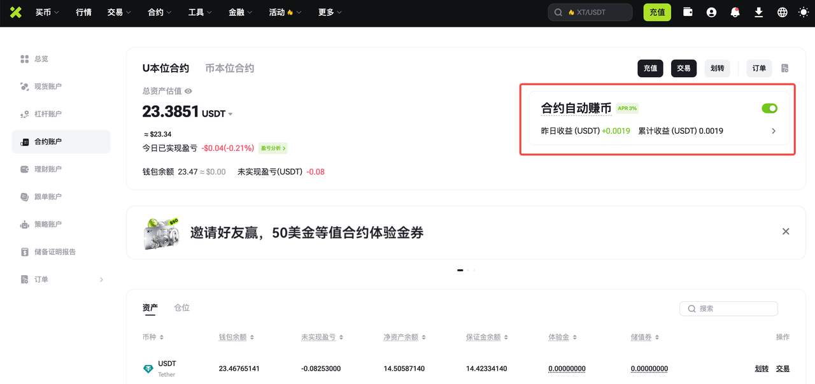The image size is (815, 384).
Task: Open the records document icon beside 订单
Action: 784,68
